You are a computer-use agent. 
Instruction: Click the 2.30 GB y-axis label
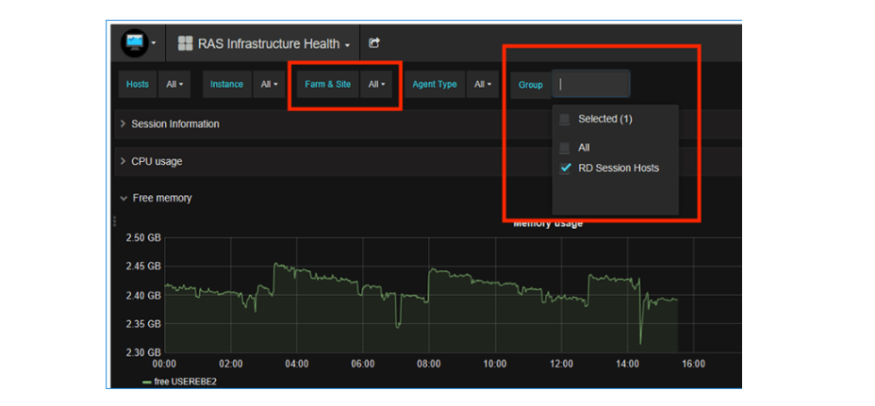coord(143,352)
